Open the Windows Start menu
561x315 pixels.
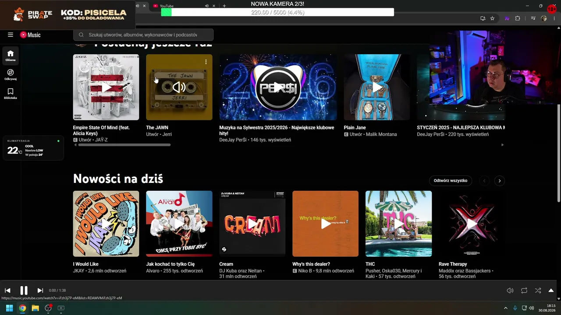[x=9, y=308]
